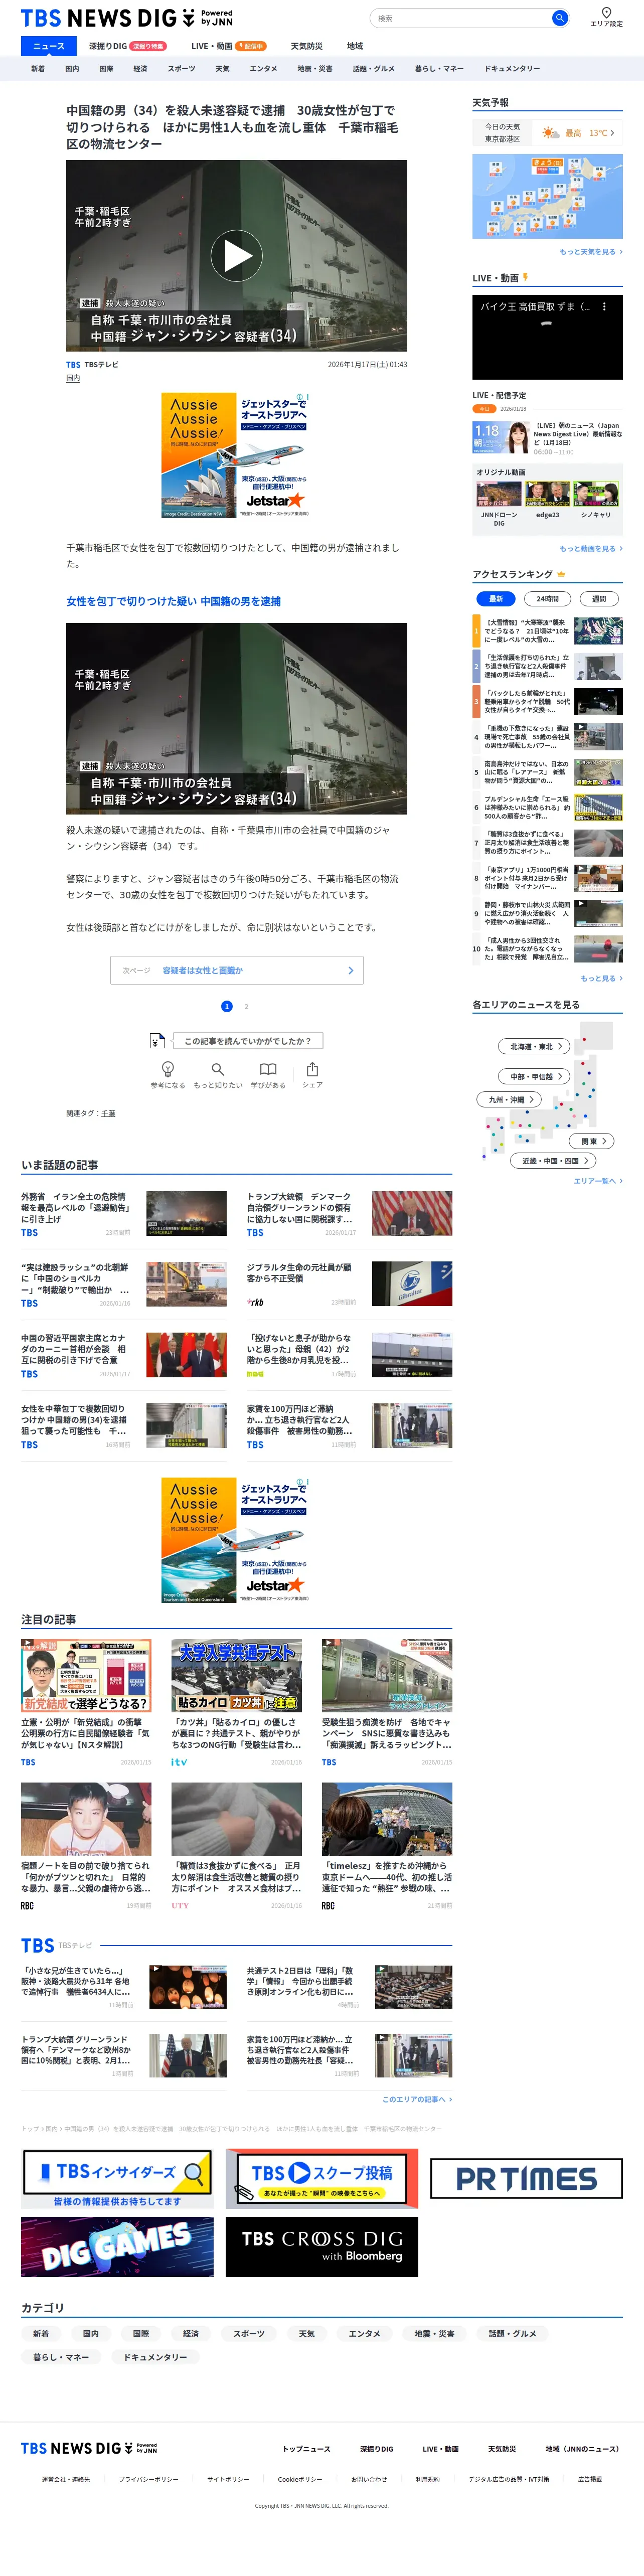Click the TBS NEWS DIG logo in header
Screen dimensions: 644x2576
point(127,18)
